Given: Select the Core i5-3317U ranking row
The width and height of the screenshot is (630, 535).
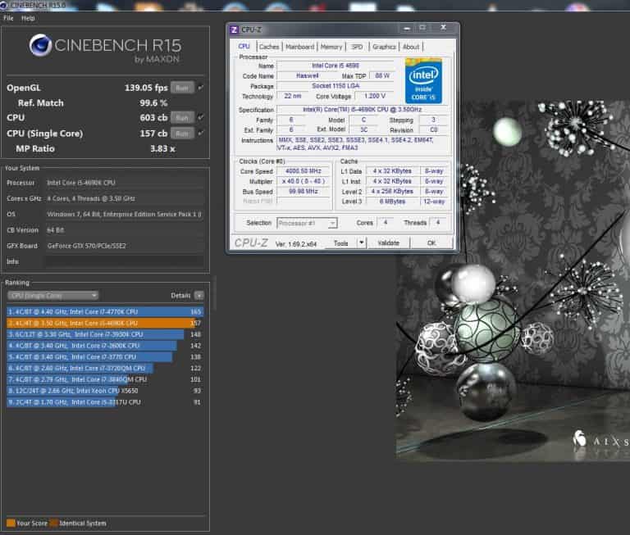Looking at the screenshot, I should click(105, 401).
